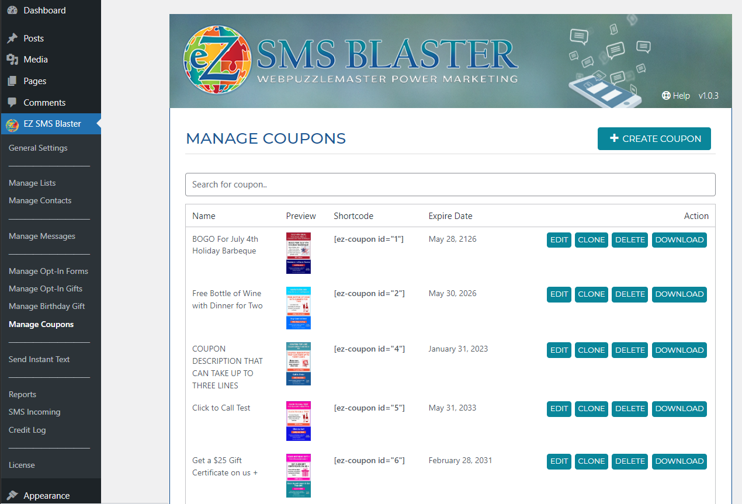Screen dimensions: 742x504
Task: Open preview thumbnail for coupon id 4
Action: tap(299, 364)
